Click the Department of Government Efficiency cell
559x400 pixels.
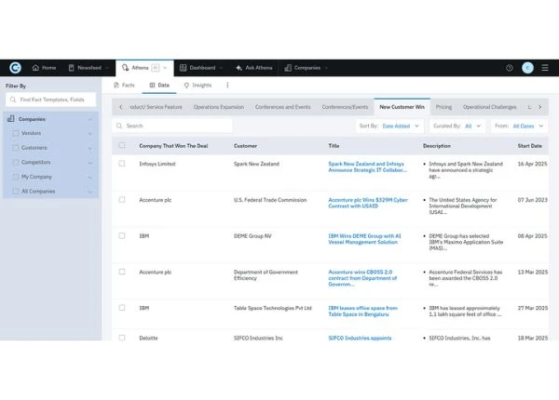click(x=266, y=275)
